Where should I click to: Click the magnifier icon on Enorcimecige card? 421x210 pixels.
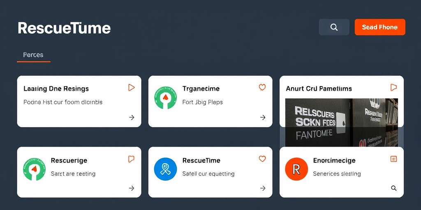tap(393, 188)
